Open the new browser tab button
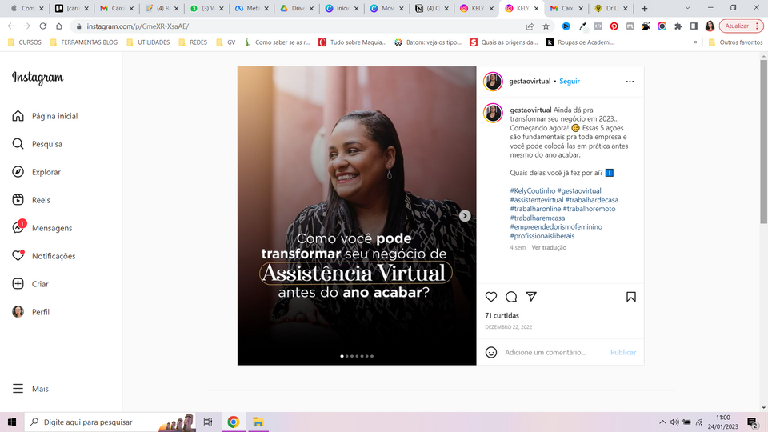768x432 pixels. point(644,8)
